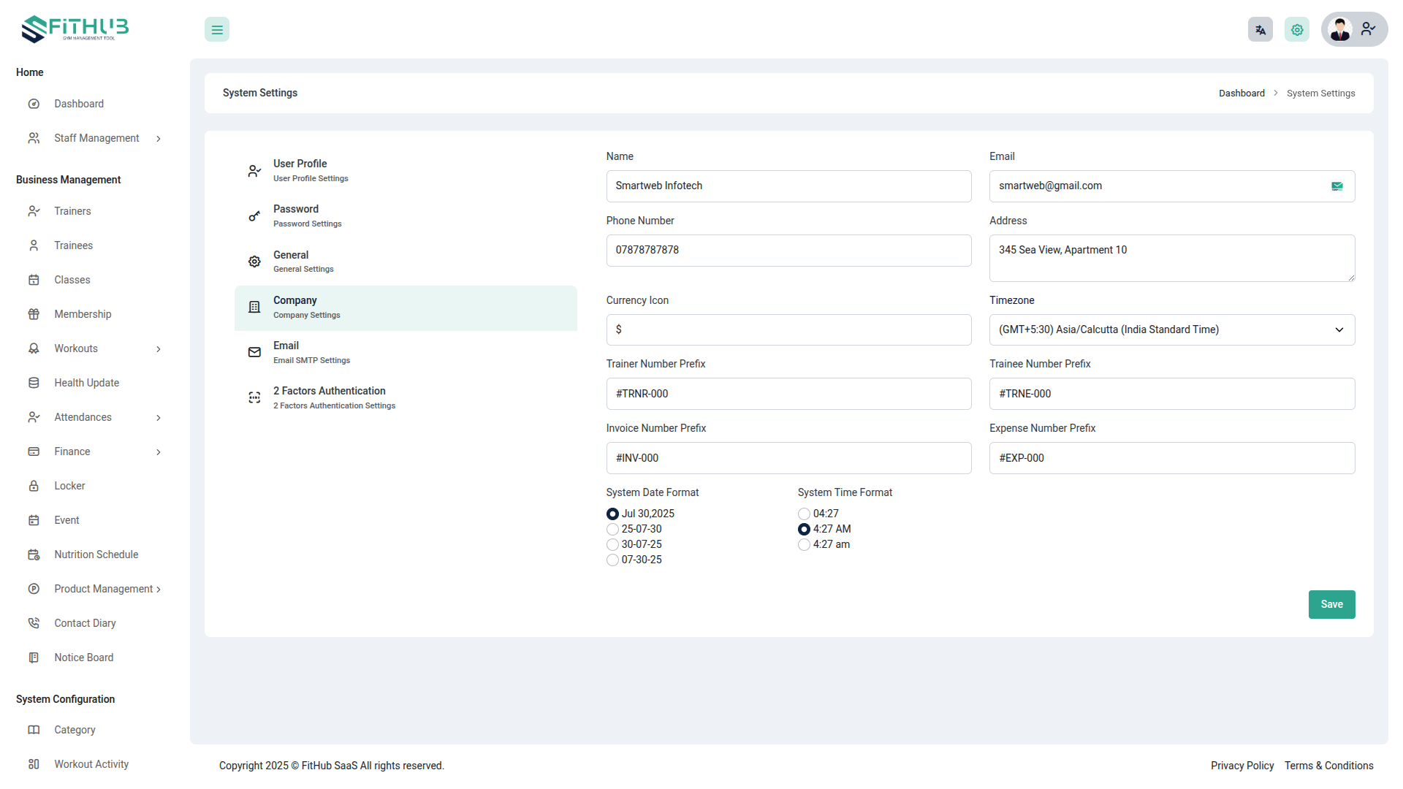Click the teal settings gear icon in header
The width and height of the screenshot is (1403, 789).
tap(1296, 30)
